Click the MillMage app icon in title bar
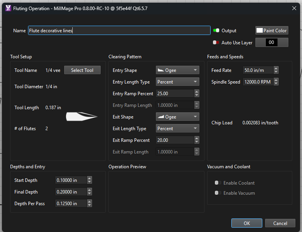Screen dimensions: 302x232 pyautogui.click(x=8, y=8)
